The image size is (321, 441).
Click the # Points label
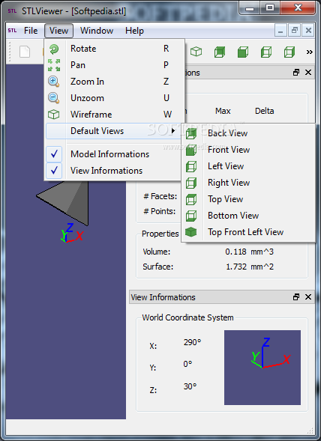click(160, 211)
